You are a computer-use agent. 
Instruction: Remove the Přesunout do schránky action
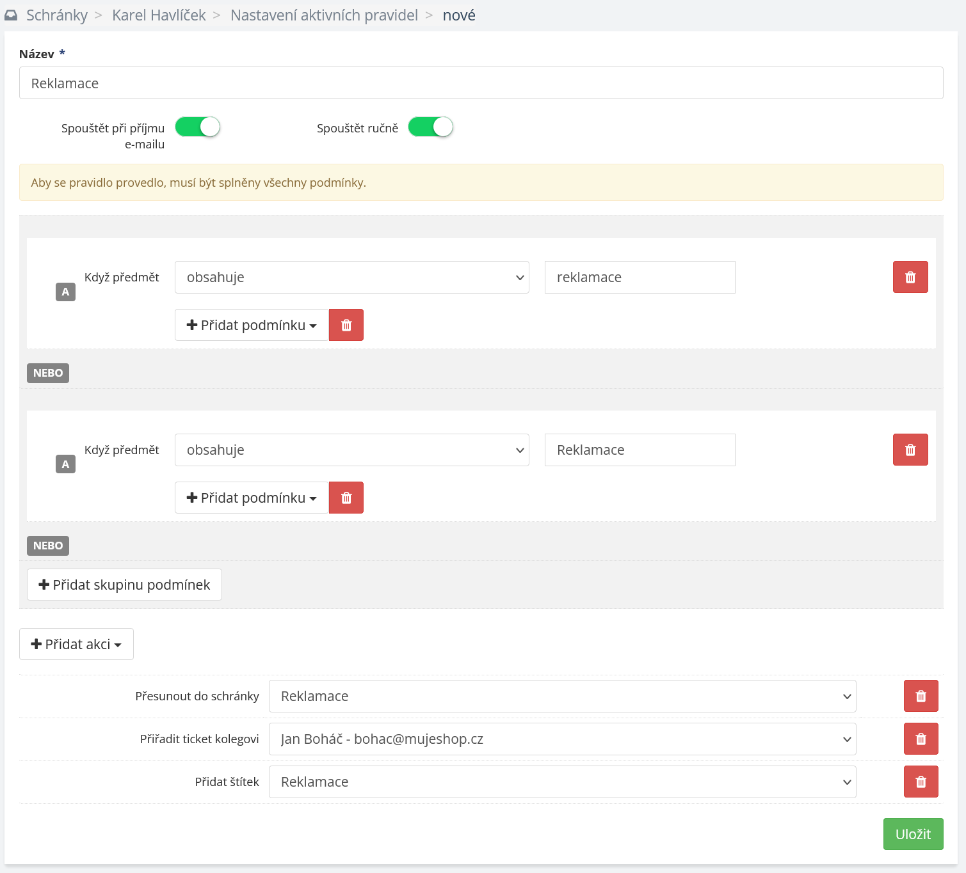(x=921, y=696)
